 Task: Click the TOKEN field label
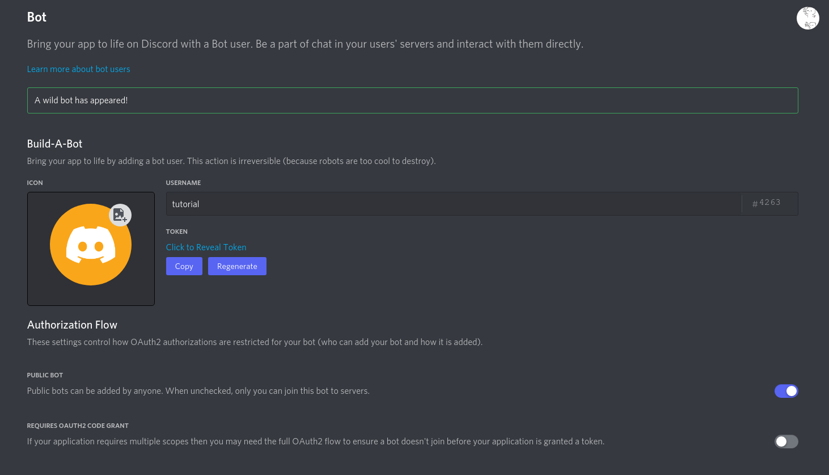click(x=177, y=232)
